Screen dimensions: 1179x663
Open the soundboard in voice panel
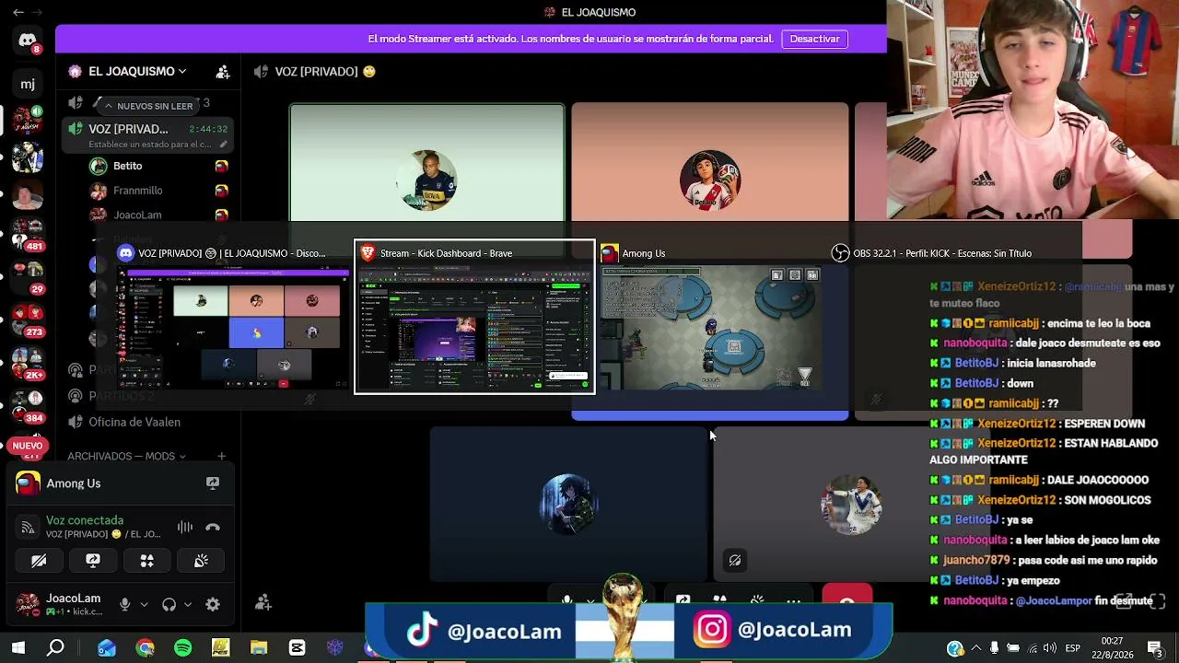click(201, 560)
